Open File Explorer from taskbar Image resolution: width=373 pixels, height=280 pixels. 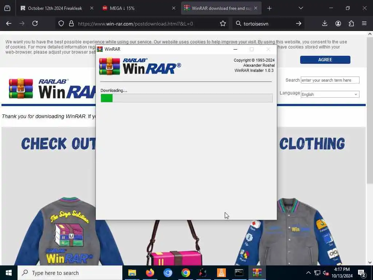click(x=132, y=273)
